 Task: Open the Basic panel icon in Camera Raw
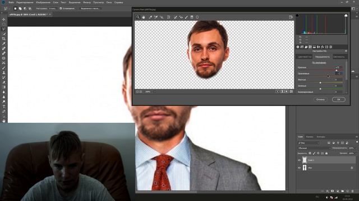click(x=298, y=47)
